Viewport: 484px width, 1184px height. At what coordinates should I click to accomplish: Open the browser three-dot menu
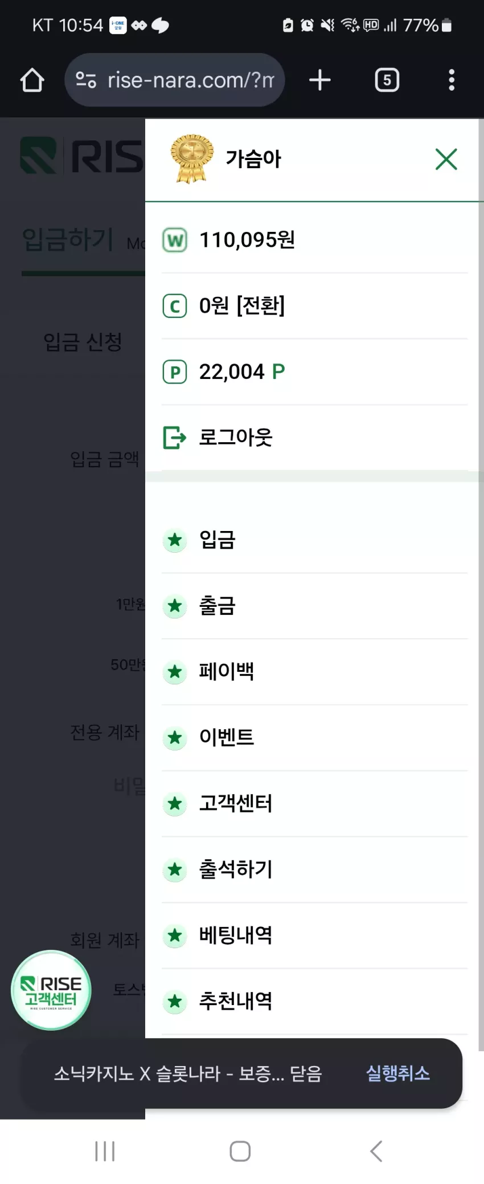pos(452,80)
